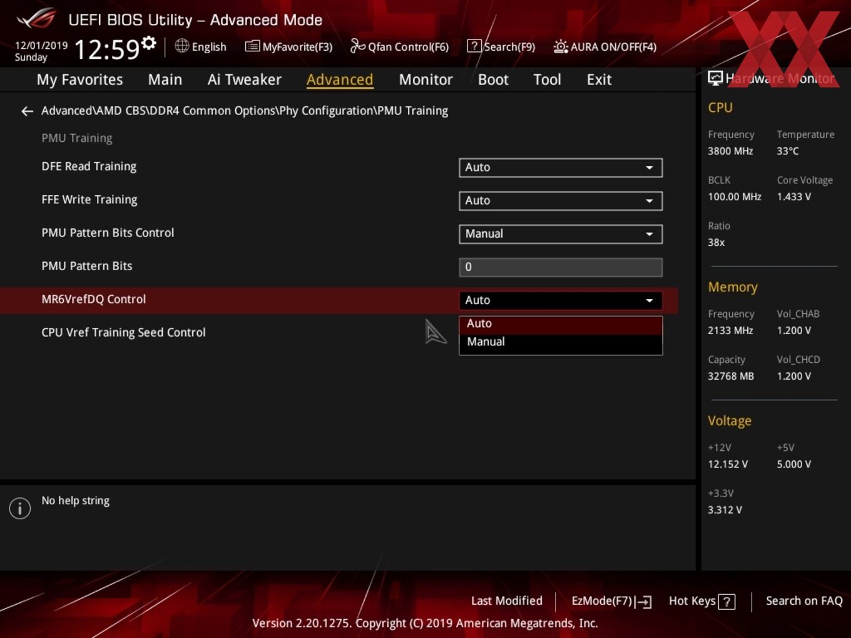This screenshot has height=638, width=851.
Task: Click the ROG logo icon
Action: pyautogui.click(x=36, y=18)
